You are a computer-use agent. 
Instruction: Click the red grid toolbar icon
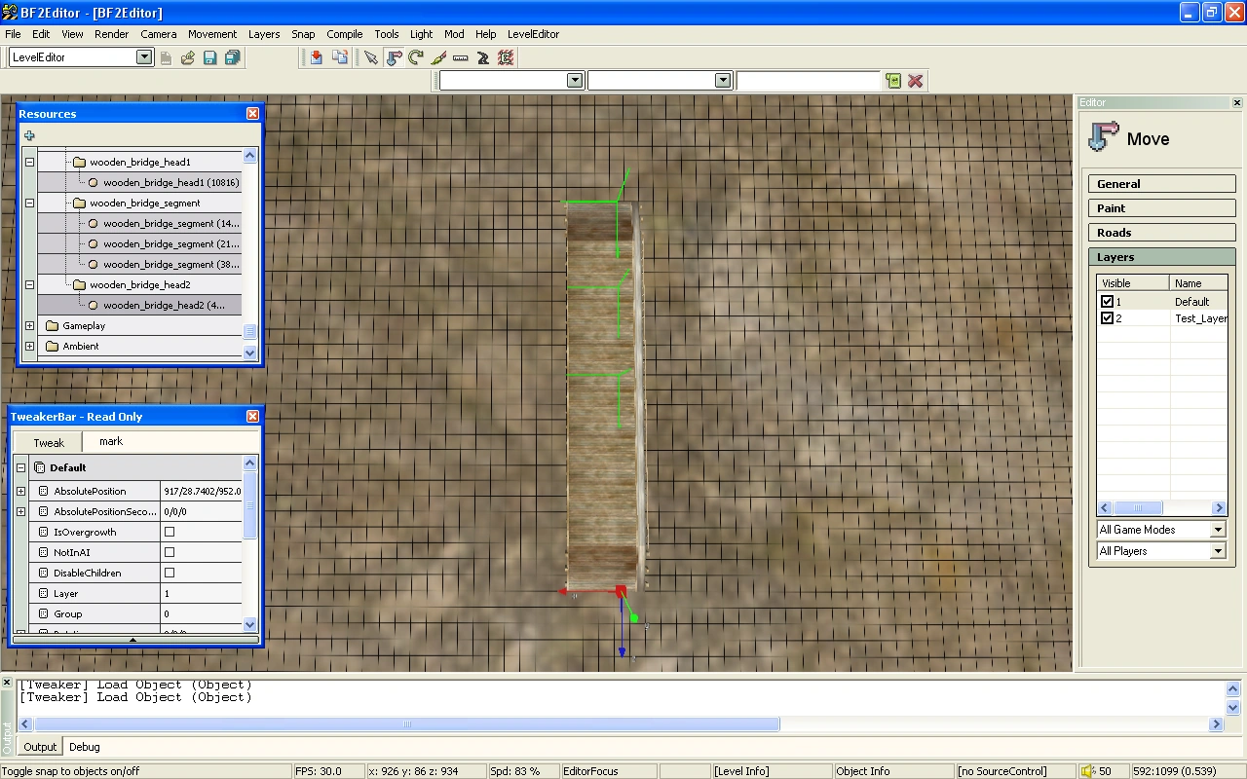[506, 57]
